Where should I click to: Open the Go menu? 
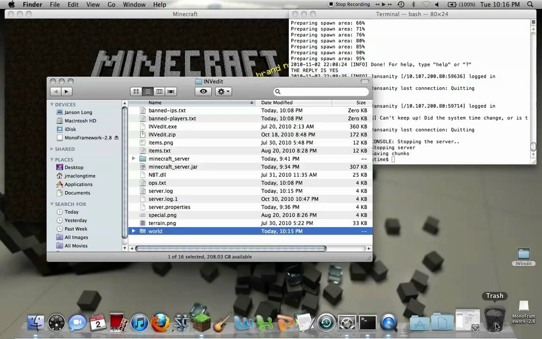(112, 5)
